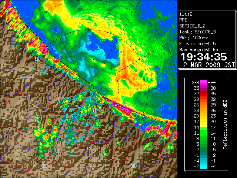Click the Reflectivity in dBZ legend title
The image size is (237, 178).
click(225, 125)
